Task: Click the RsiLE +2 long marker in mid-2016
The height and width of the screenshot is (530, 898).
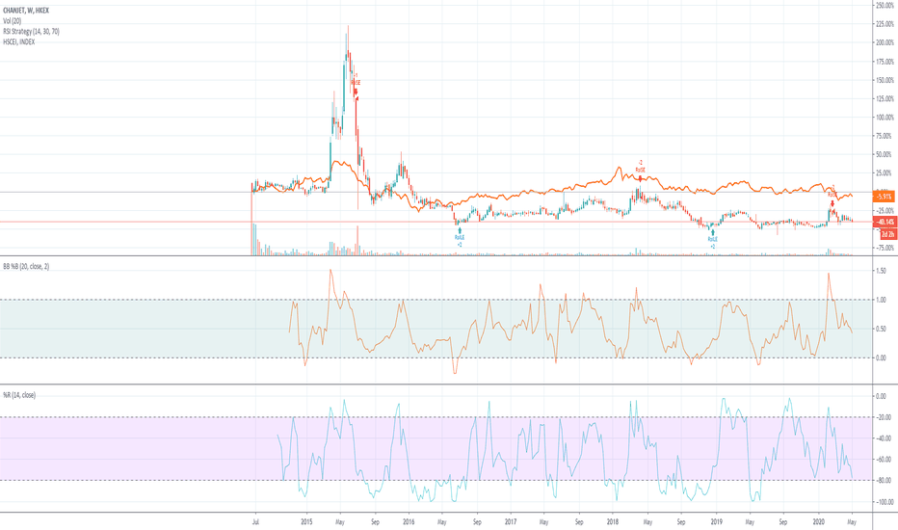Action: click(460, 237)
